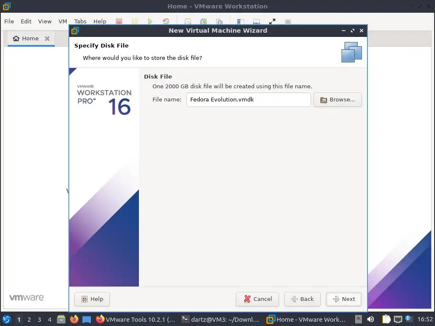Click the update notification tray icon
435x326 pixels.
coord(408,319)
